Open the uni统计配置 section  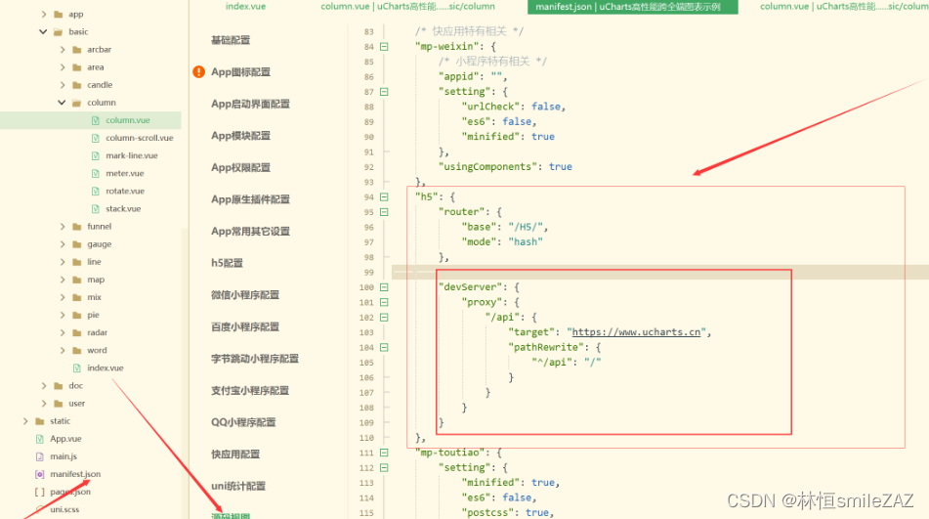point(238,487)
